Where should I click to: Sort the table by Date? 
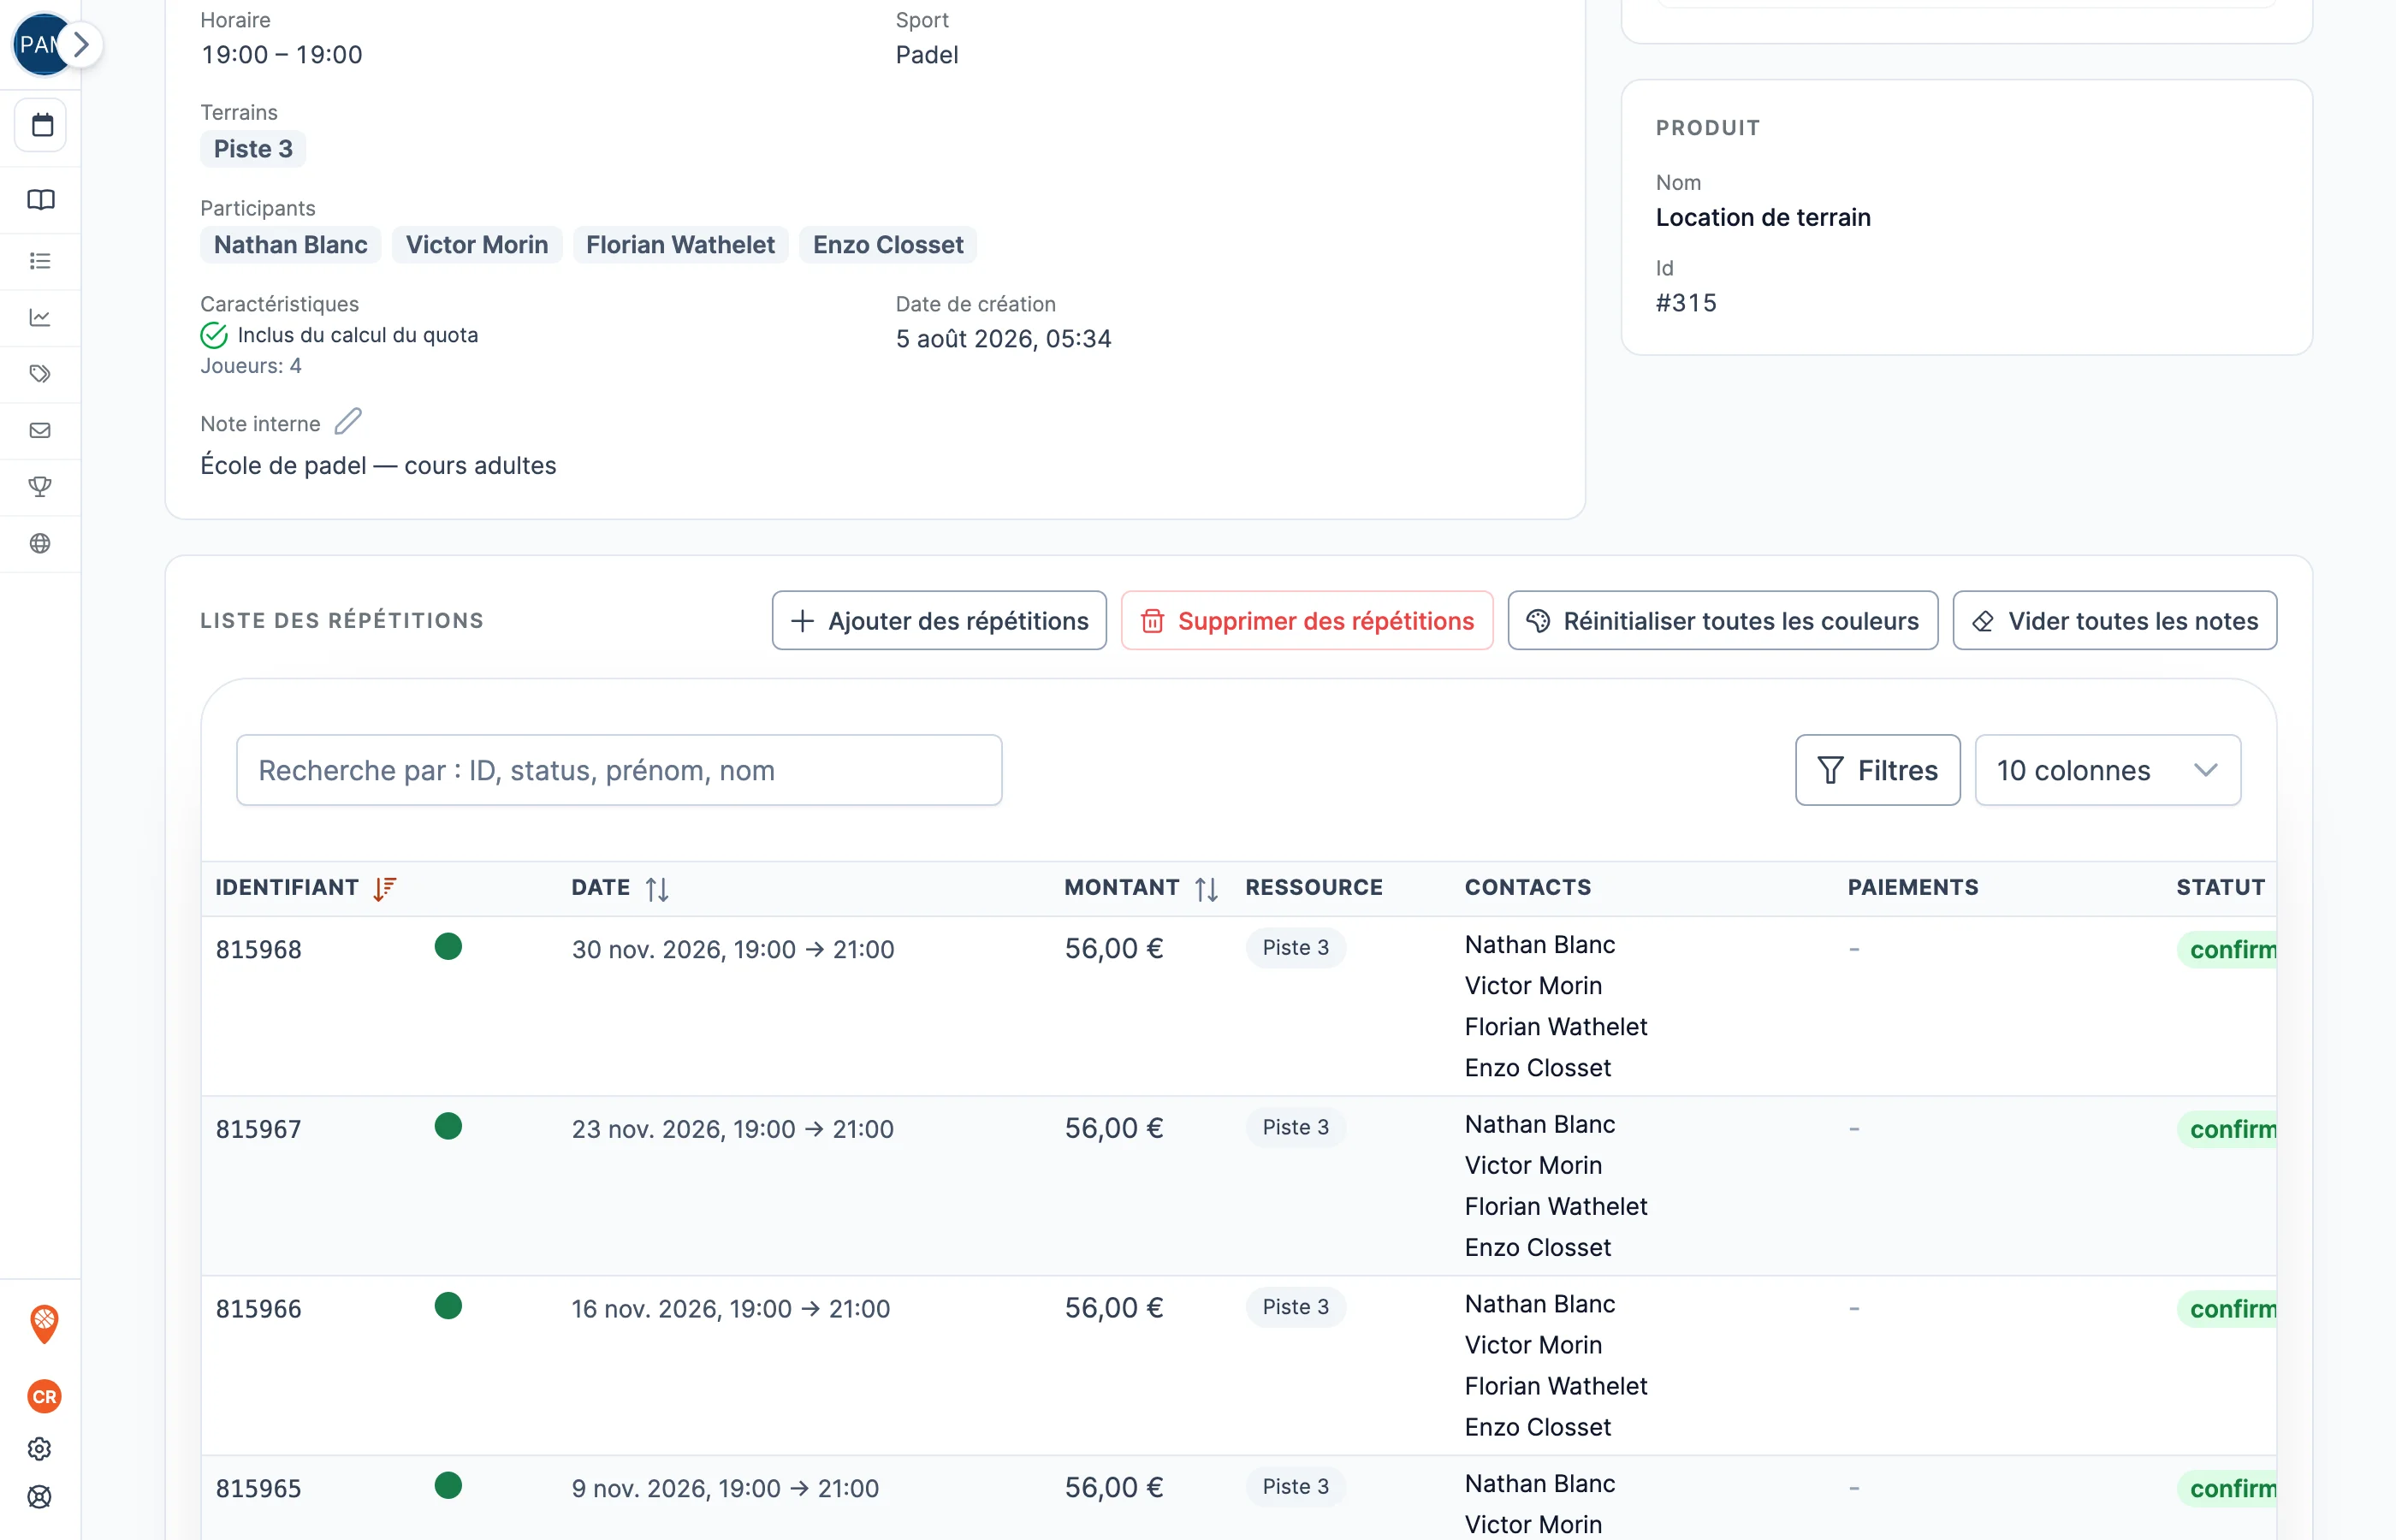(657, 888)
